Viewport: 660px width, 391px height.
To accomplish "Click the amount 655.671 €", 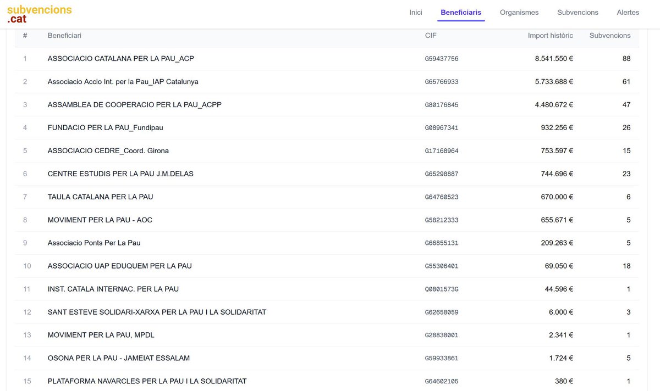I will [x=557, y=220].
